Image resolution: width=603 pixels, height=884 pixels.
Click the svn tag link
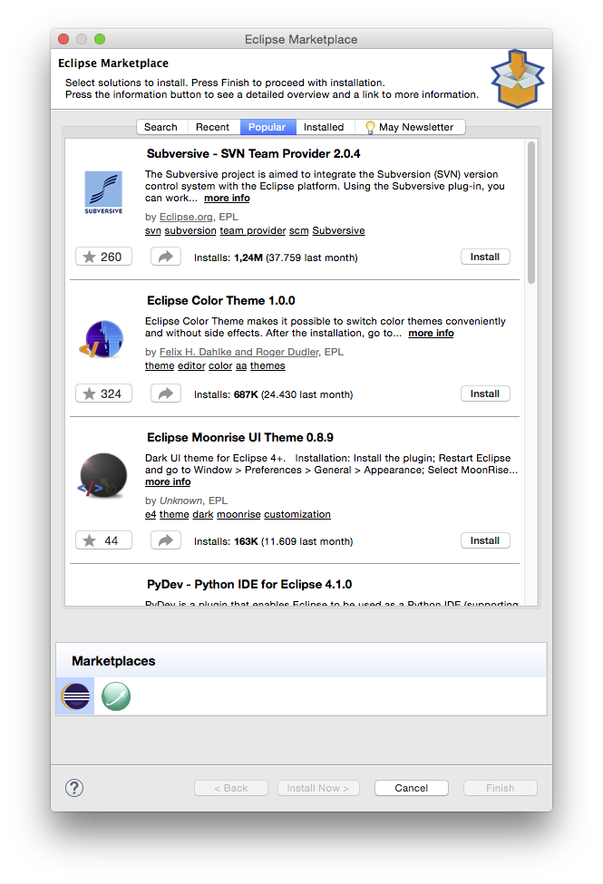tap(153, 230)
